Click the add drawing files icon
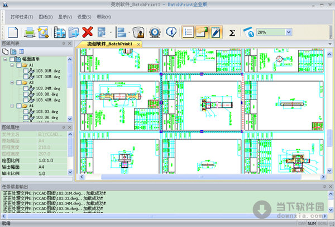Screen dimensions: 335x227 pos(60,32)
